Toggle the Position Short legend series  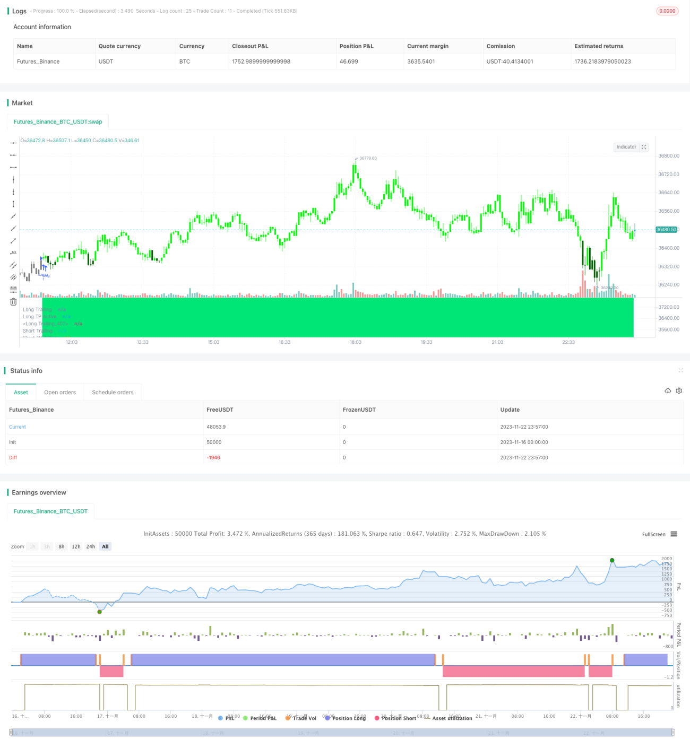[395, 718]
